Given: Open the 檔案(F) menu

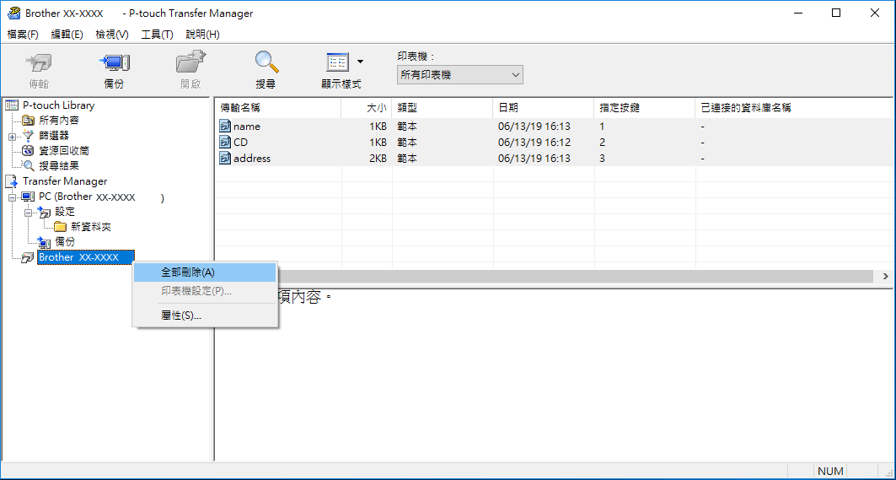Looking at the screenshot, I should pyautogui.click(x=23, y=35).
